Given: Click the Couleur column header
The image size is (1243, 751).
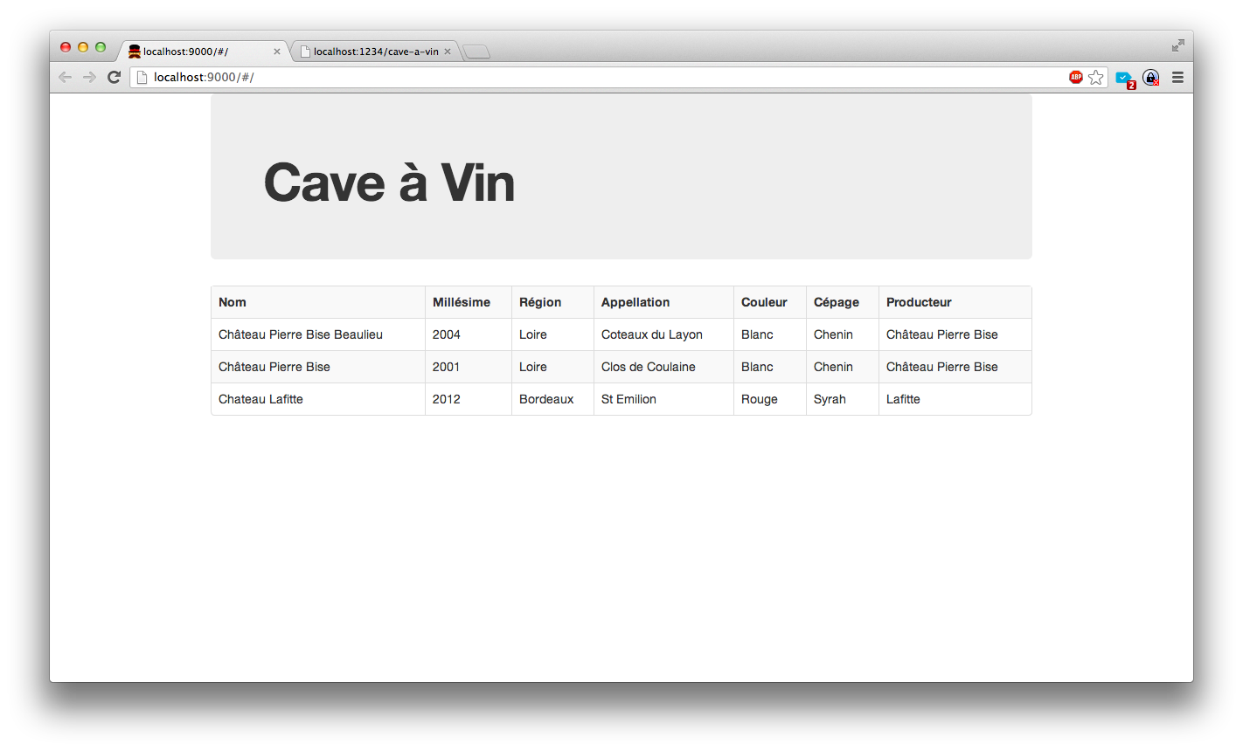Looking at the screenshot, I should [770, 302].
